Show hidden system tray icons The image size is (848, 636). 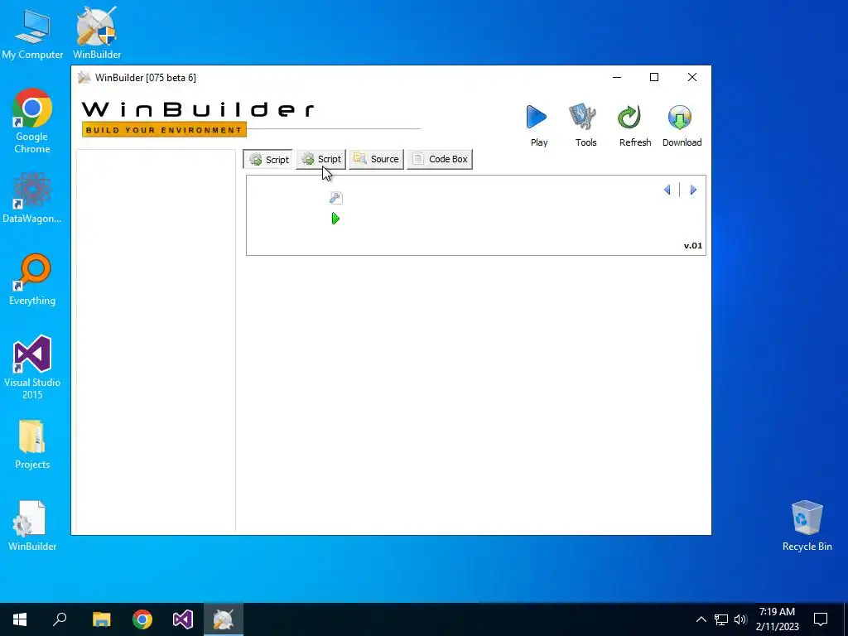pos(701,619)
